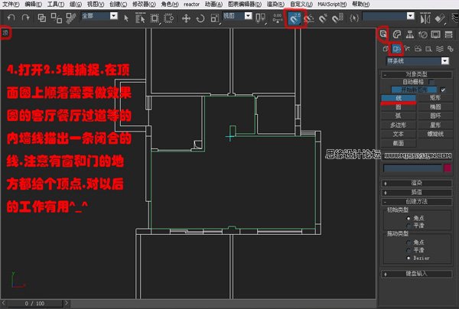Click the red object color swatch
Viewport: 459px width, 309px height.
[448, 168]
